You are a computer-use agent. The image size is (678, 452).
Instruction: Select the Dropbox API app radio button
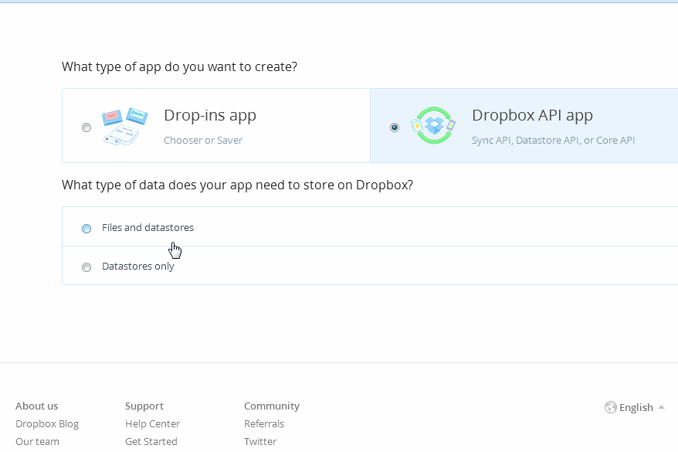395,127
